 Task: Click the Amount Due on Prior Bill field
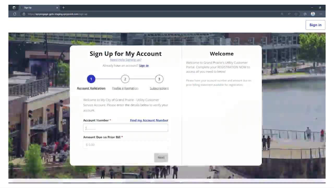(x=126, y=145)
